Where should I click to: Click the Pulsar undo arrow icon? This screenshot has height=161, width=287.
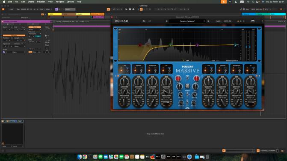pos(144,21)
